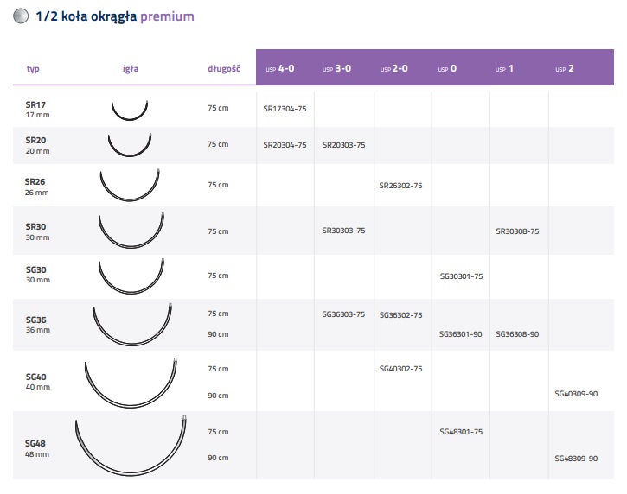Click the grey sphere icon beside the title
The image size is (627, 494).
(22, 16)
